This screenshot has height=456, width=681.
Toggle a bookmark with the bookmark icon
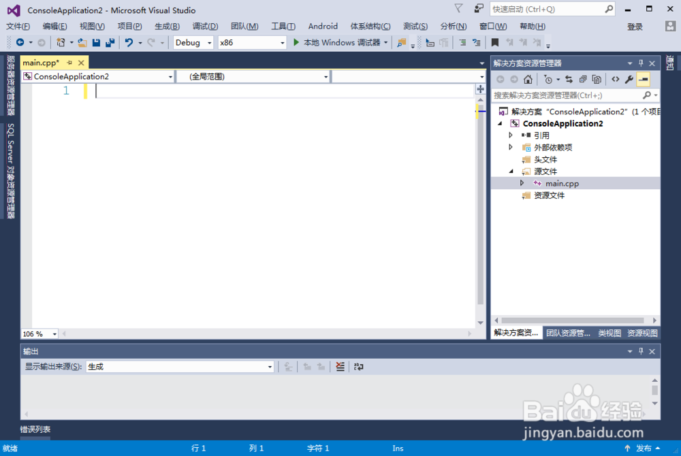click(x=494, y=42)
